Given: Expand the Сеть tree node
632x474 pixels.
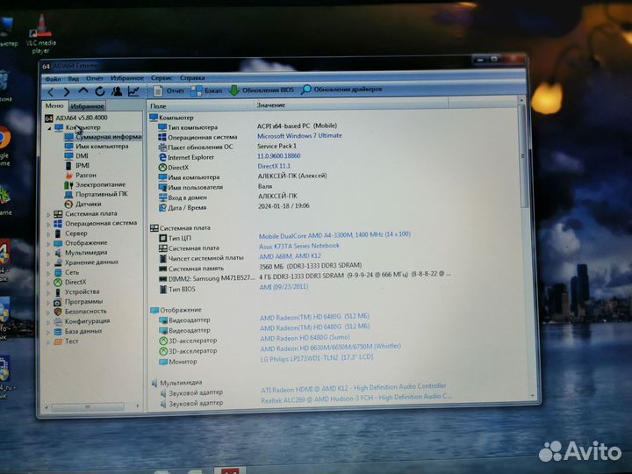Looking at the screenshot, I should pos(49,273).
